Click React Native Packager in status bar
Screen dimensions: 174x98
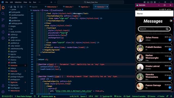click(23, 96)
